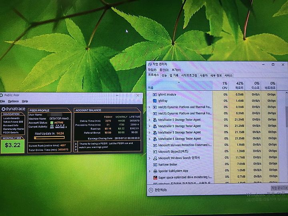288x216 pixels.
Task: Click the Microsoft Windows Search process icon
Action: coord(155,158)
